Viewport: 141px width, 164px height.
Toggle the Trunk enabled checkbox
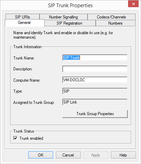[15, 138]
